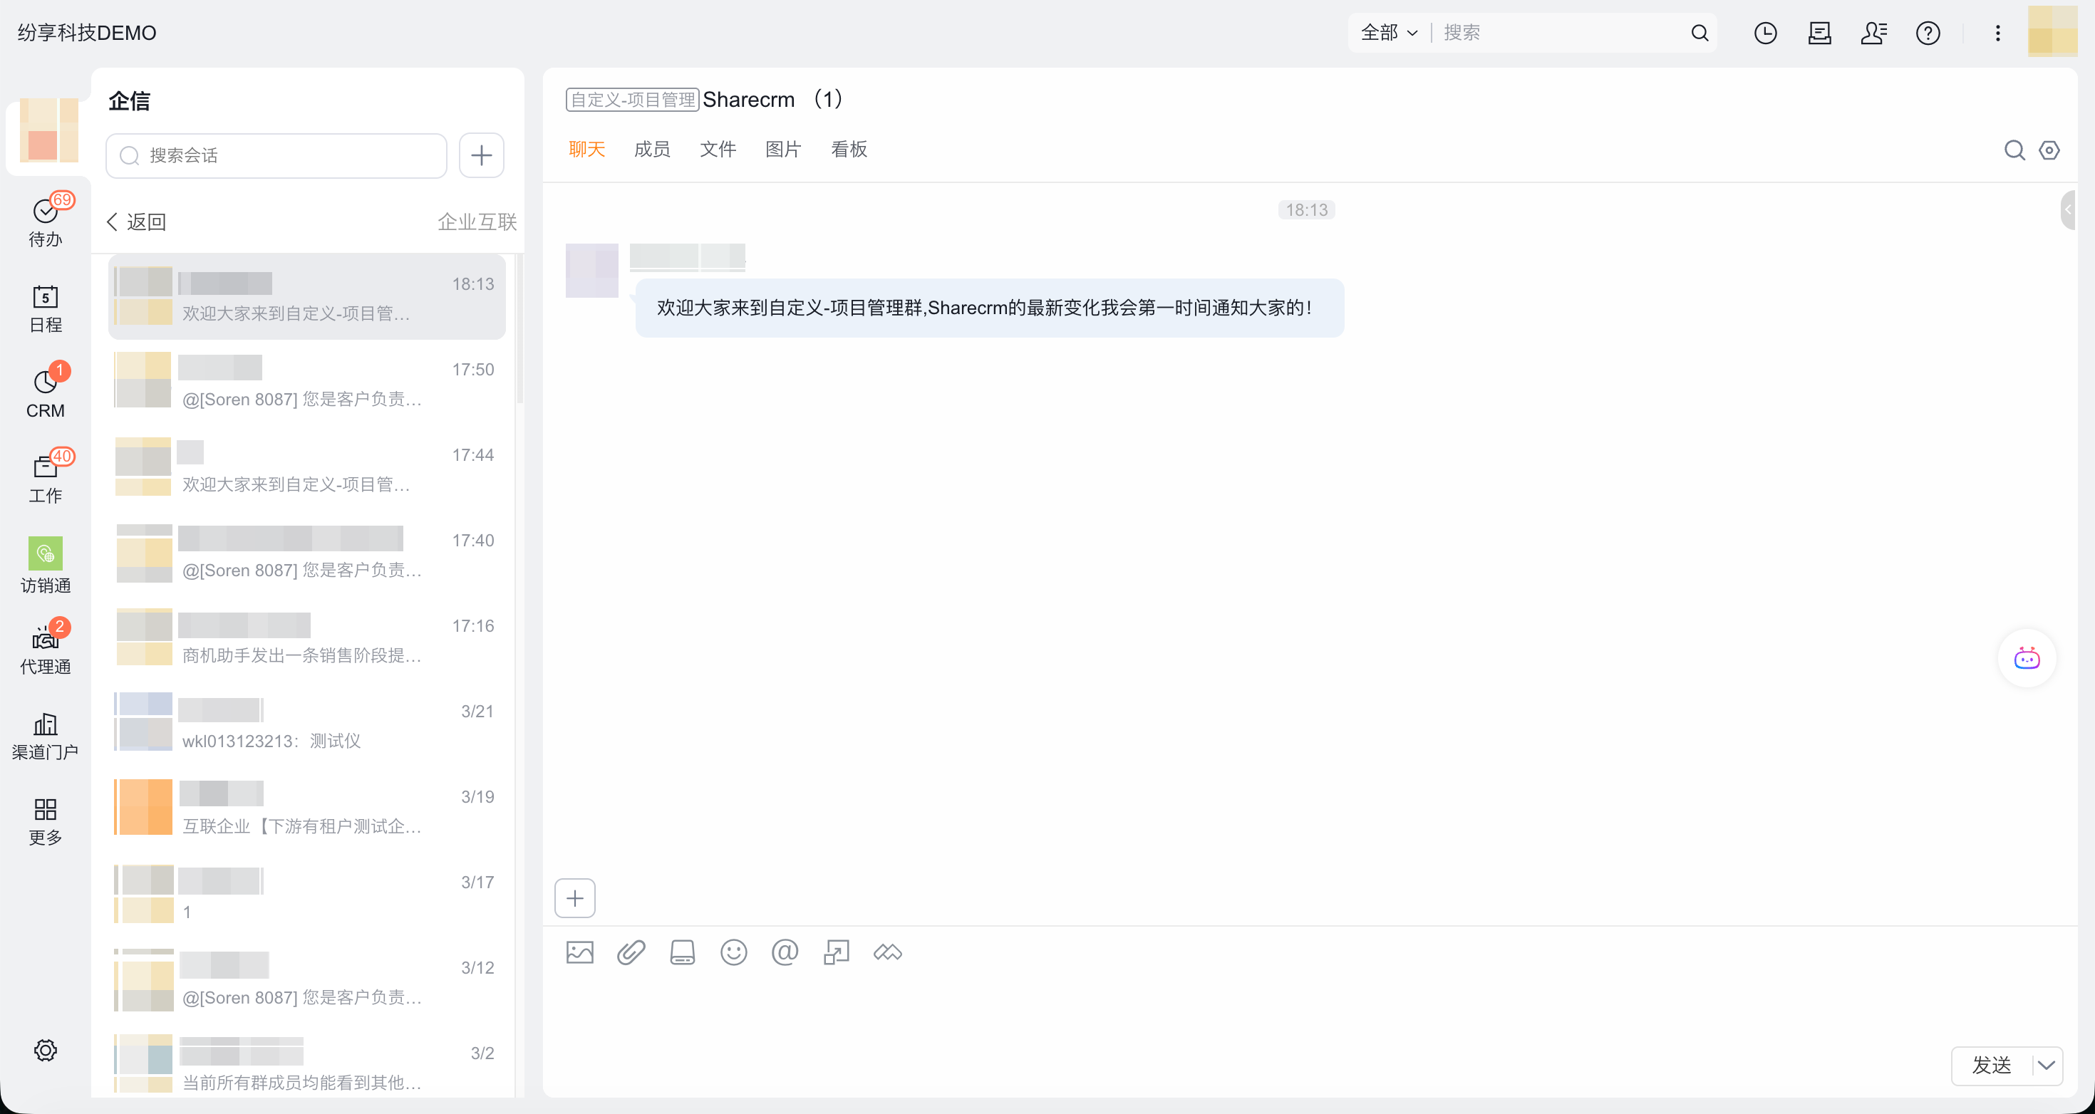Open settings with the gear icon
This screenshot has width=2095, height=1114.
[46, 1050]
